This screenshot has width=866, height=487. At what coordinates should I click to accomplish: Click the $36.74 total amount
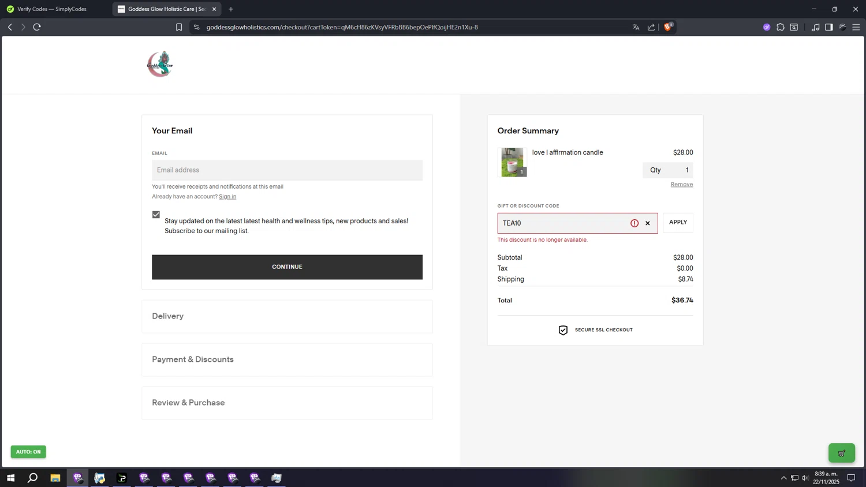pos(682,301)
